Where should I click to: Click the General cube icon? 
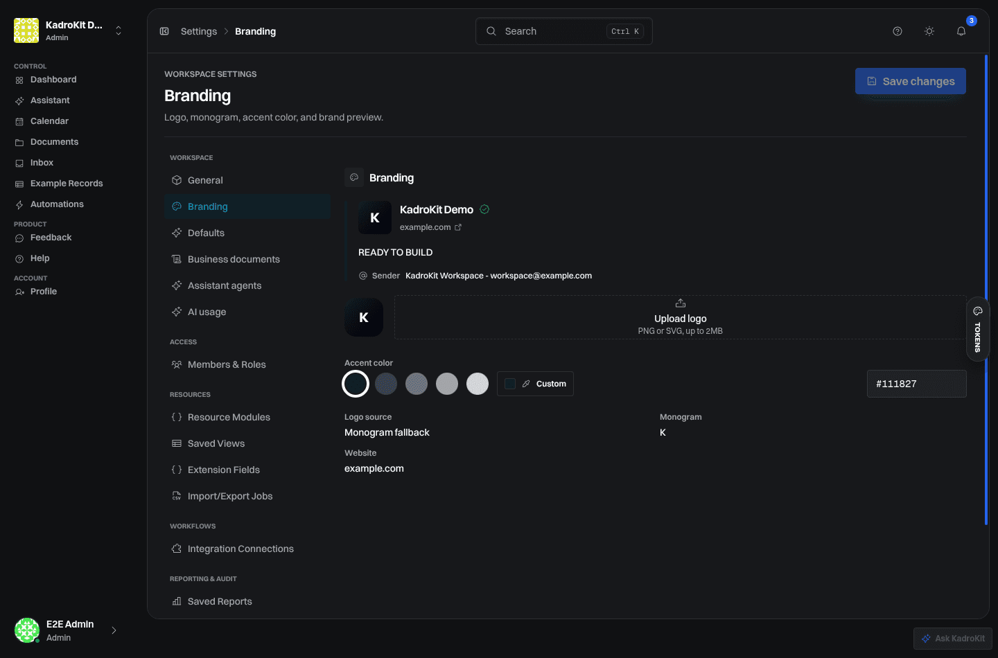177,180
